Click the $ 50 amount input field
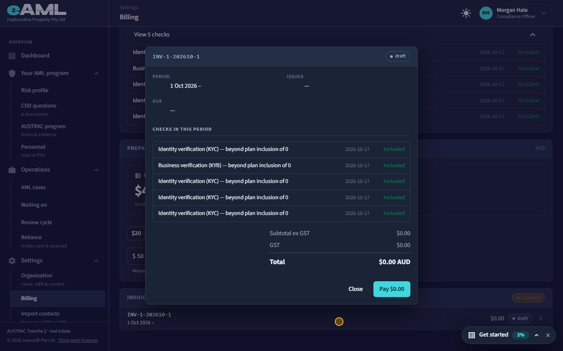 pyautogui.click(x=137, y=256)
